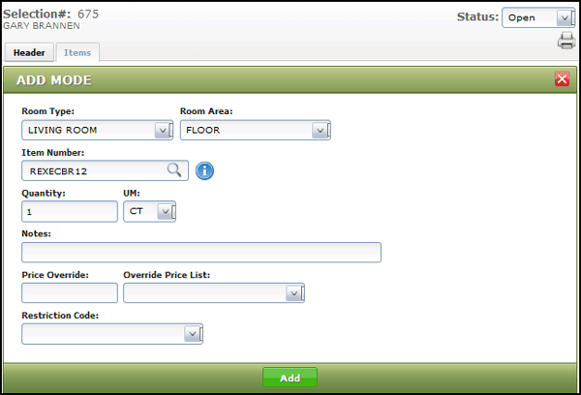Screen dimensions: 581x395
Task: Click the Item Number field with REXECBR12
Action: click(105, 170)
